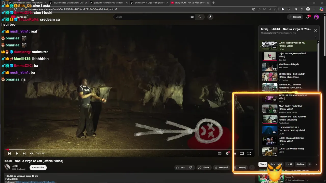This screenshot has height=183, width=326.
Task: Download the video with Descarcă
Action: [222, 167]
